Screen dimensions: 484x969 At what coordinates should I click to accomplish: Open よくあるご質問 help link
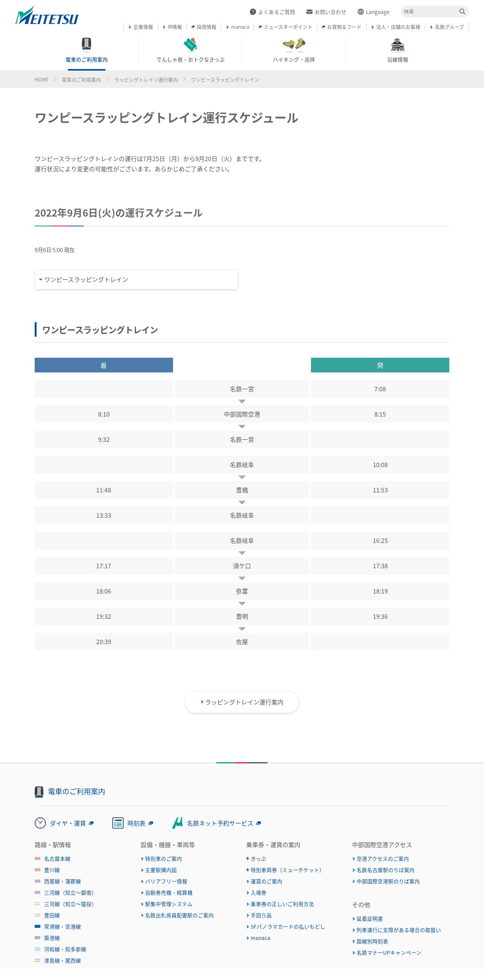click(273, 12)
